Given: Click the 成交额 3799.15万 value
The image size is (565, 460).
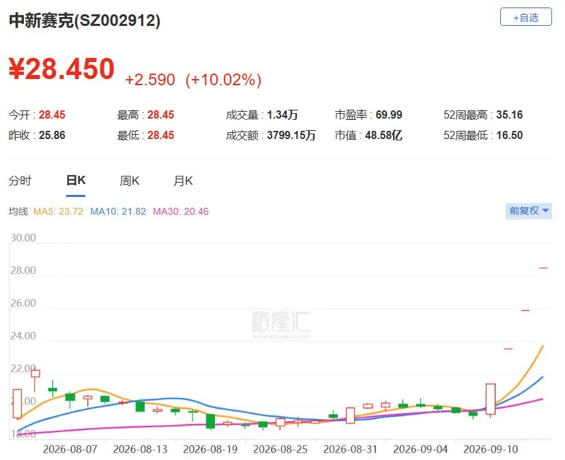Looking at the screenshot, I should point(291,136).
